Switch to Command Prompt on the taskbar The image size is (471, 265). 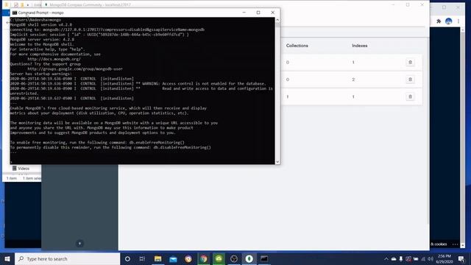pyautogui.click(x=264, y=258)
